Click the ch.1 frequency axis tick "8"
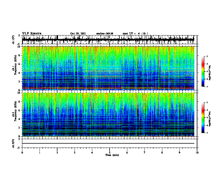Screen dimensions: 222x171 (x=20, y=55)
